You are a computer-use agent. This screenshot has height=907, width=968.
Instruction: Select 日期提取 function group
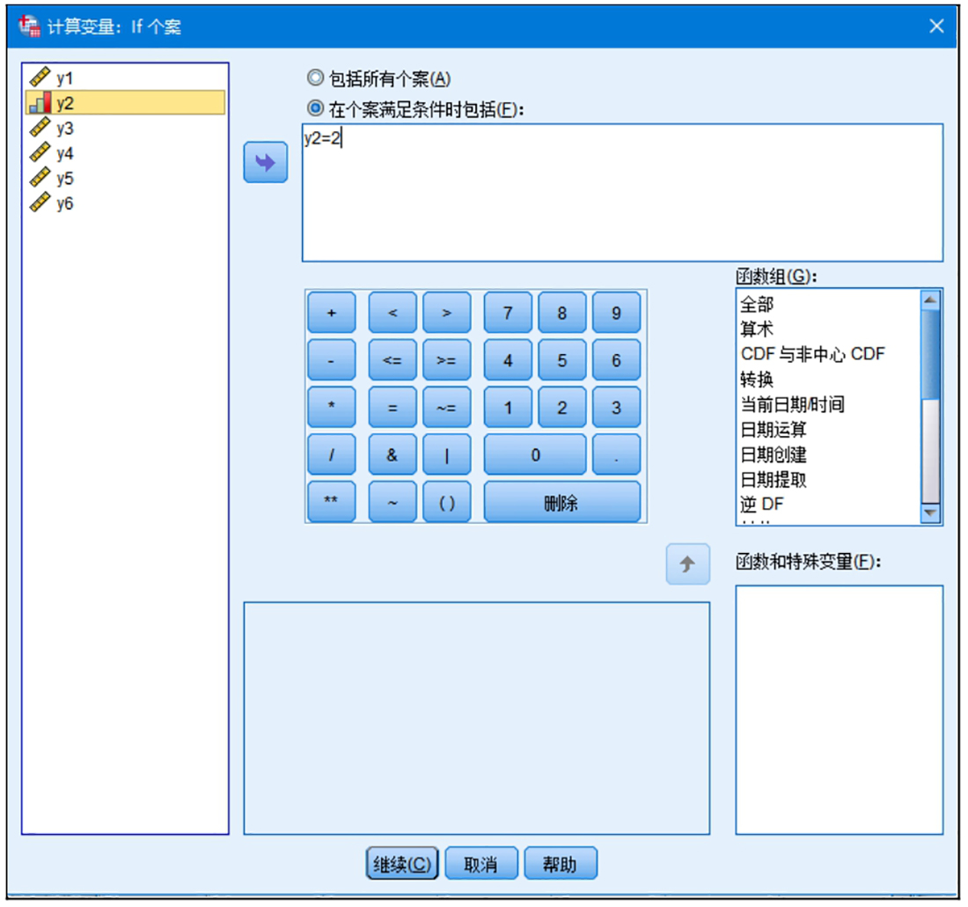(x=829, y=479)
